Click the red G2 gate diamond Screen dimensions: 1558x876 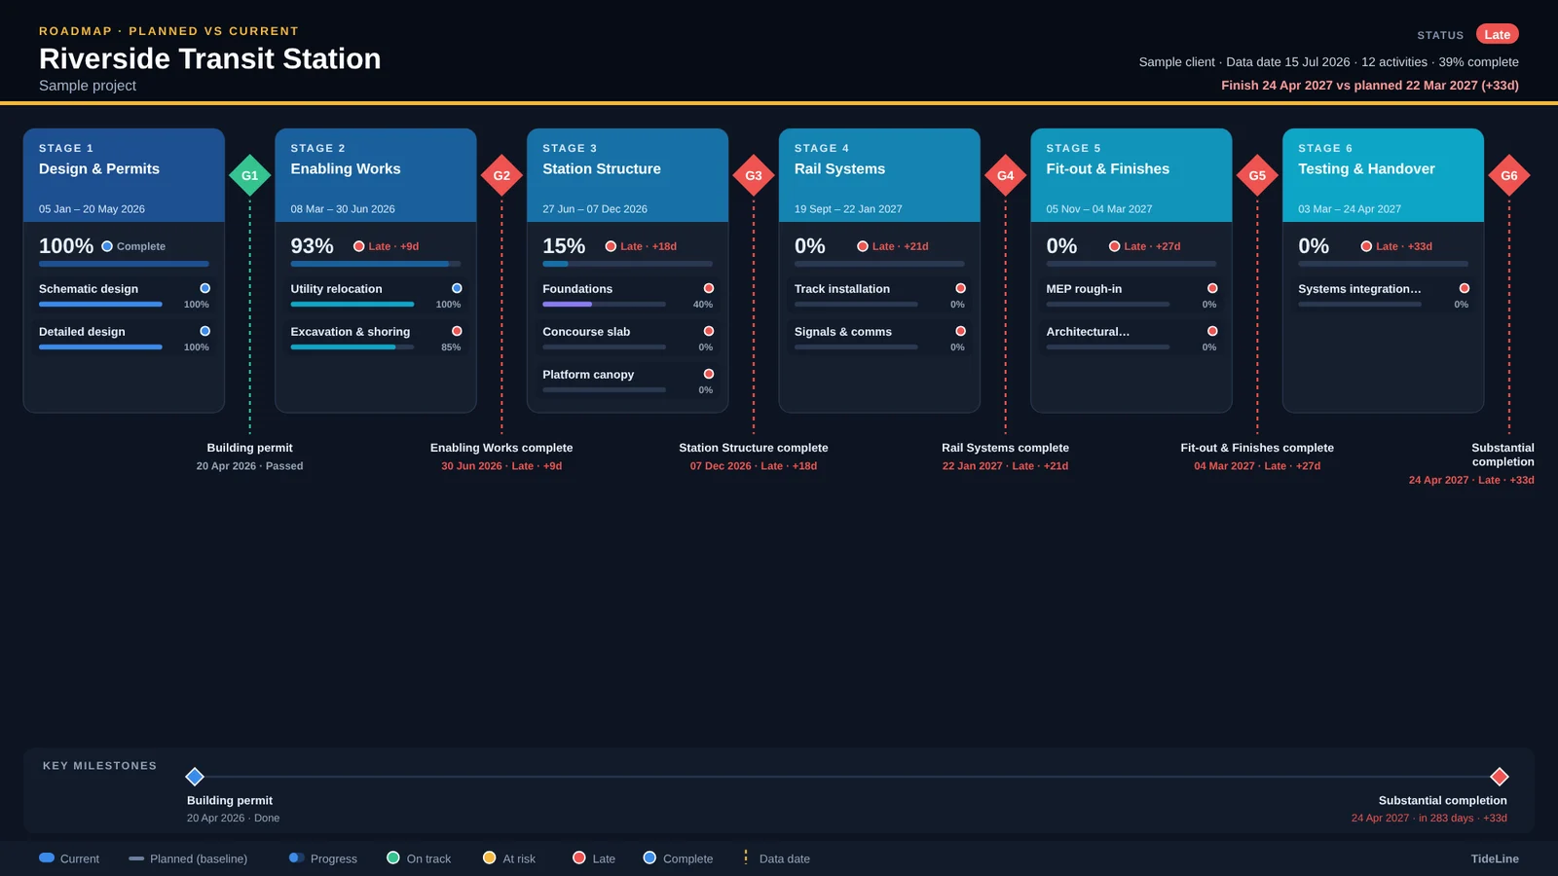coord(501,175)
